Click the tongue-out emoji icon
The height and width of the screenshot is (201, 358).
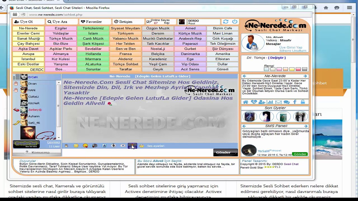[x=85, y=146]
